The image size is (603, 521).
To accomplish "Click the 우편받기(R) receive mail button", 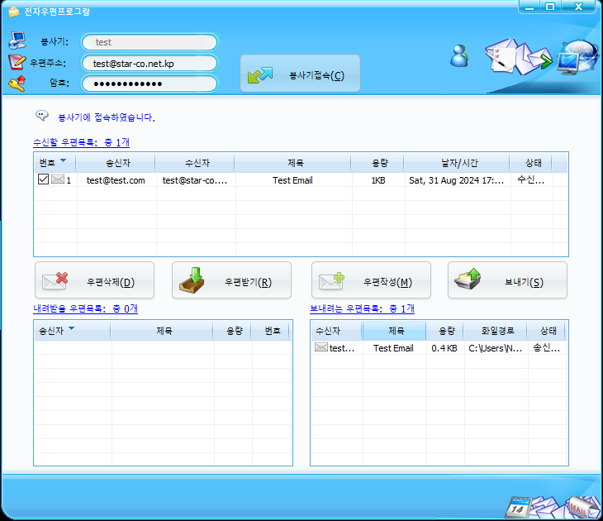I will click(231, 282).
